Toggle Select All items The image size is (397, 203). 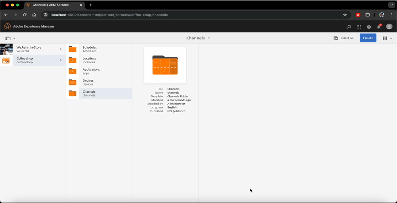(344, 38)
